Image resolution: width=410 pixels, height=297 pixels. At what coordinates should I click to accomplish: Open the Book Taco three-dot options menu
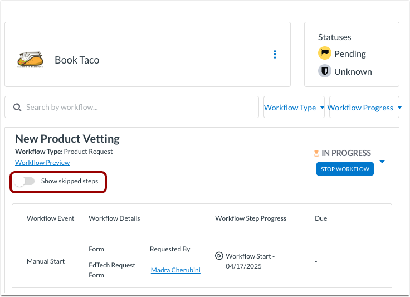tap(275, 54)
